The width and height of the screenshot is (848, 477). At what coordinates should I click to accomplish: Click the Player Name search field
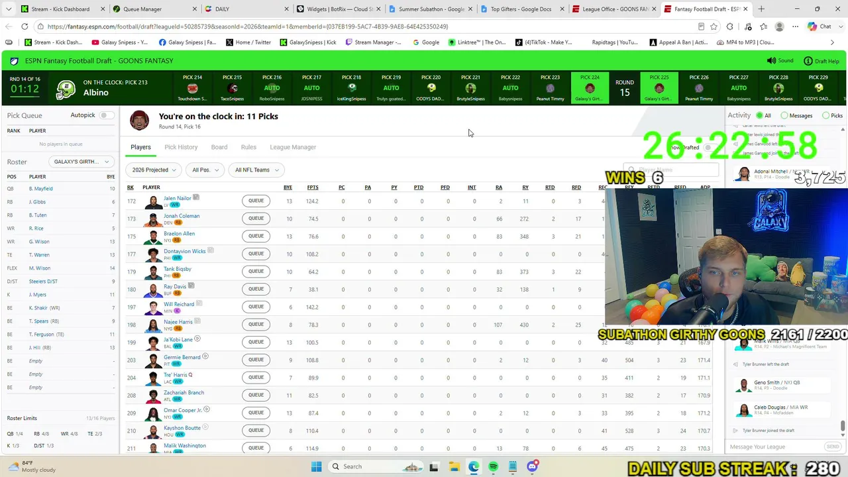coord(671,170)
